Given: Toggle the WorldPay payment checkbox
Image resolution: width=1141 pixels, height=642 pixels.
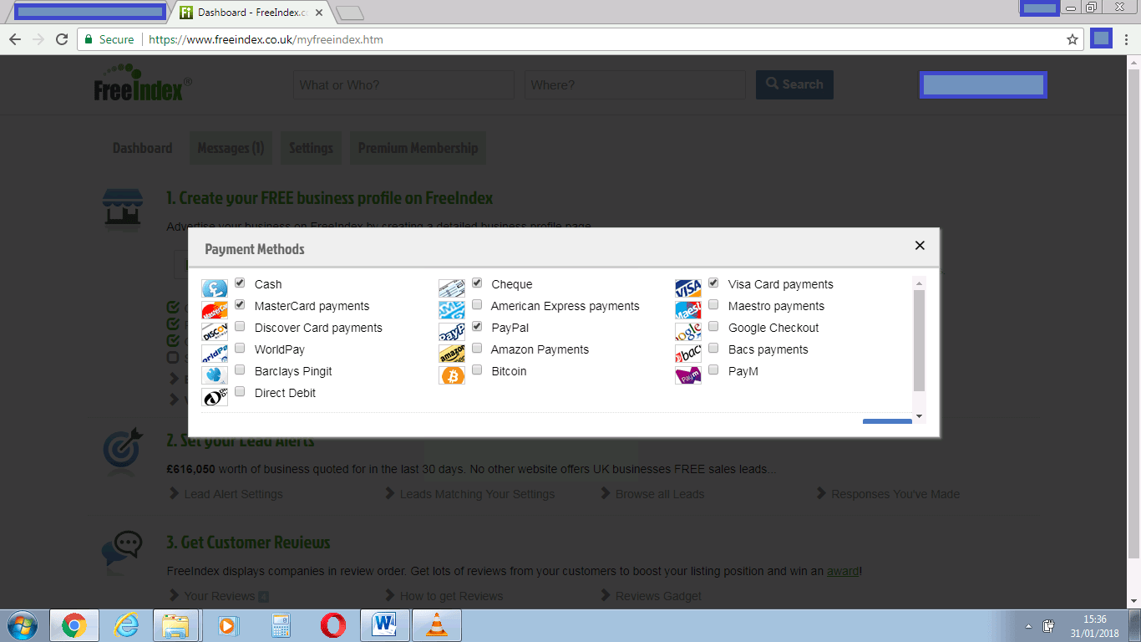Looking at the screenshot, I should point(240,348).
